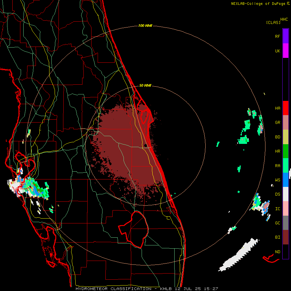Click the 'UK' legend label

pos(277,51)
